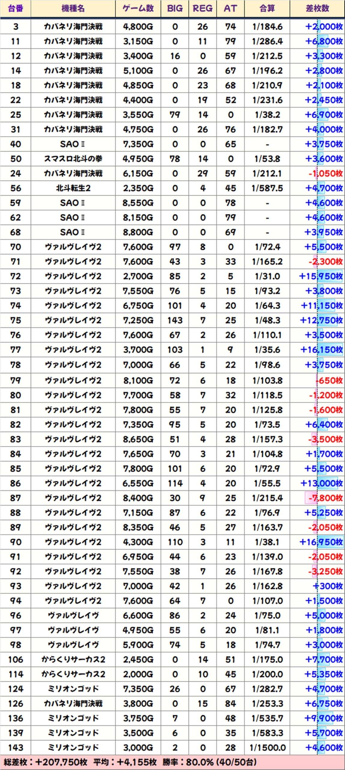This screenshot has width=345, height=770.
Task: Select 5,900G cell in row 98
Action: 138,645
